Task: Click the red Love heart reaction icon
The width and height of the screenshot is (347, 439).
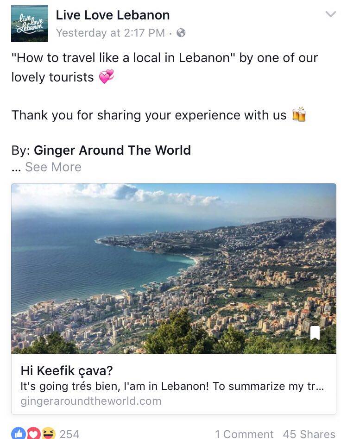Action: coord(33,433)
